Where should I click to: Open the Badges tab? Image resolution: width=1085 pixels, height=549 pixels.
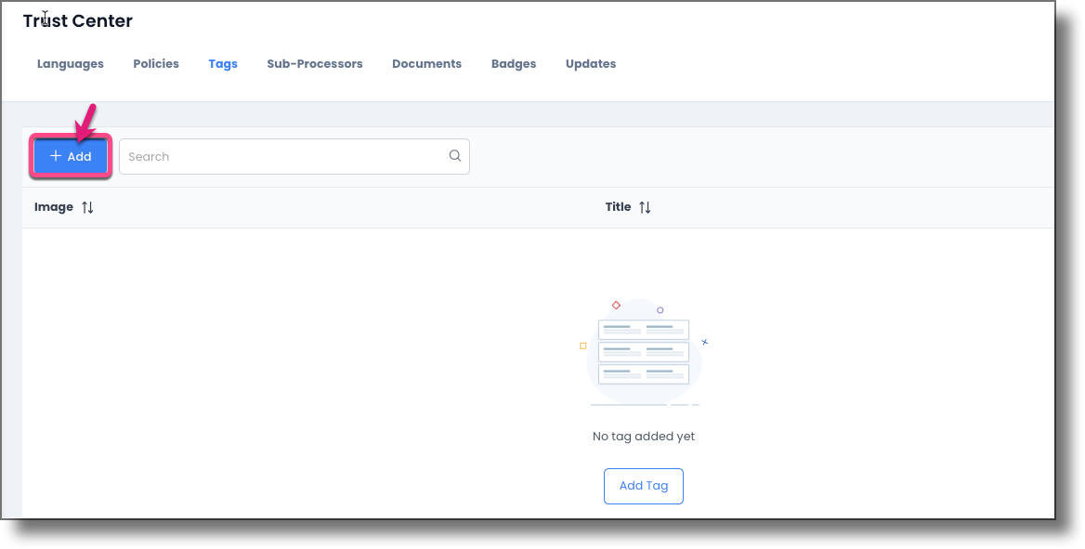(513, 63)
